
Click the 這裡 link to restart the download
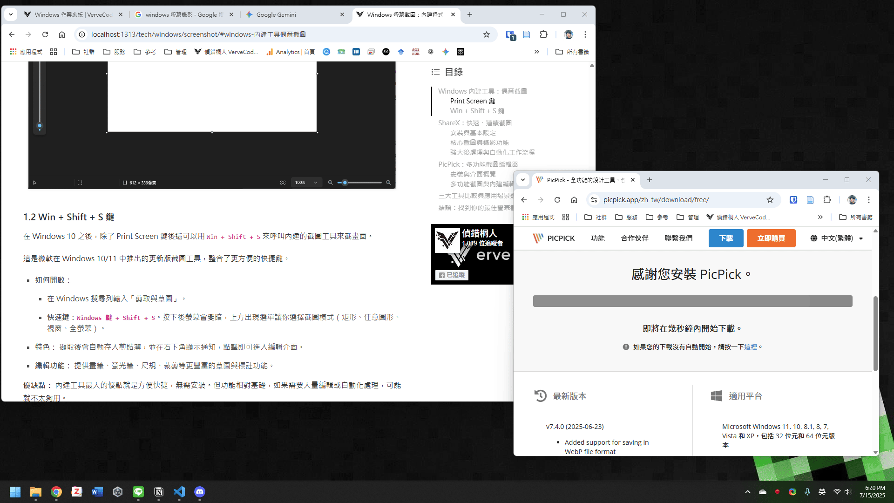[x=751, y=347]
